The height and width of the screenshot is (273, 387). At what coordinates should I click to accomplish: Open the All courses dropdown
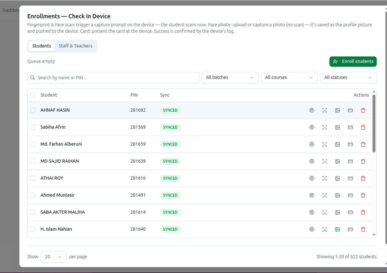tap(289, 78)
